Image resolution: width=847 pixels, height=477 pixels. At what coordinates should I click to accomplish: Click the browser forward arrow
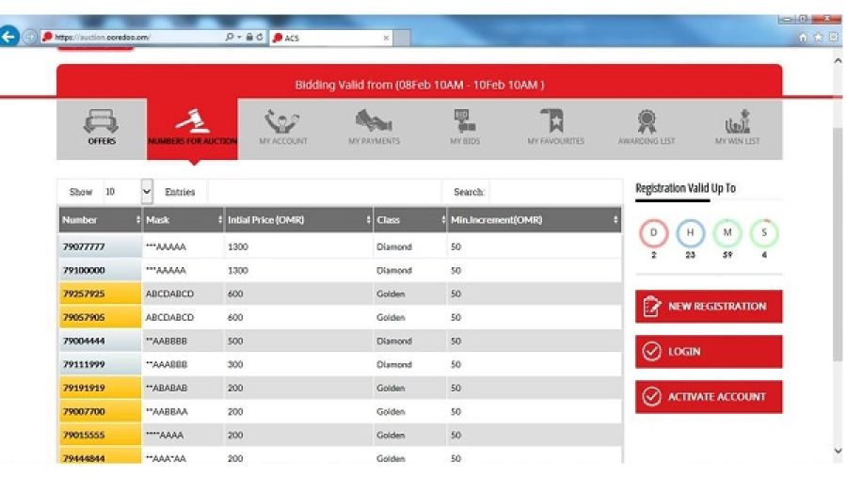(x=30, y=38)
